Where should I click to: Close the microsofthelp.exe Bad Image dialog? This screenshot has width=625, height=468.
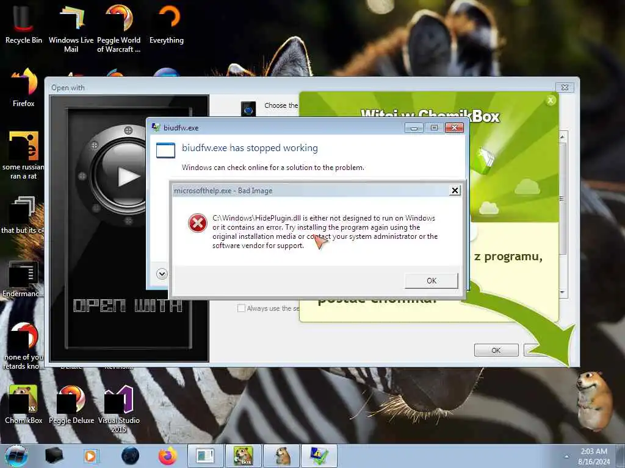tap(455, 191)
